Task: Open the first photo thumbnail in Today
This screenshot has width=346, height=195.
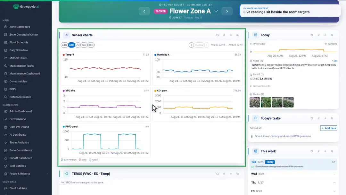Action: coord(255,102)
